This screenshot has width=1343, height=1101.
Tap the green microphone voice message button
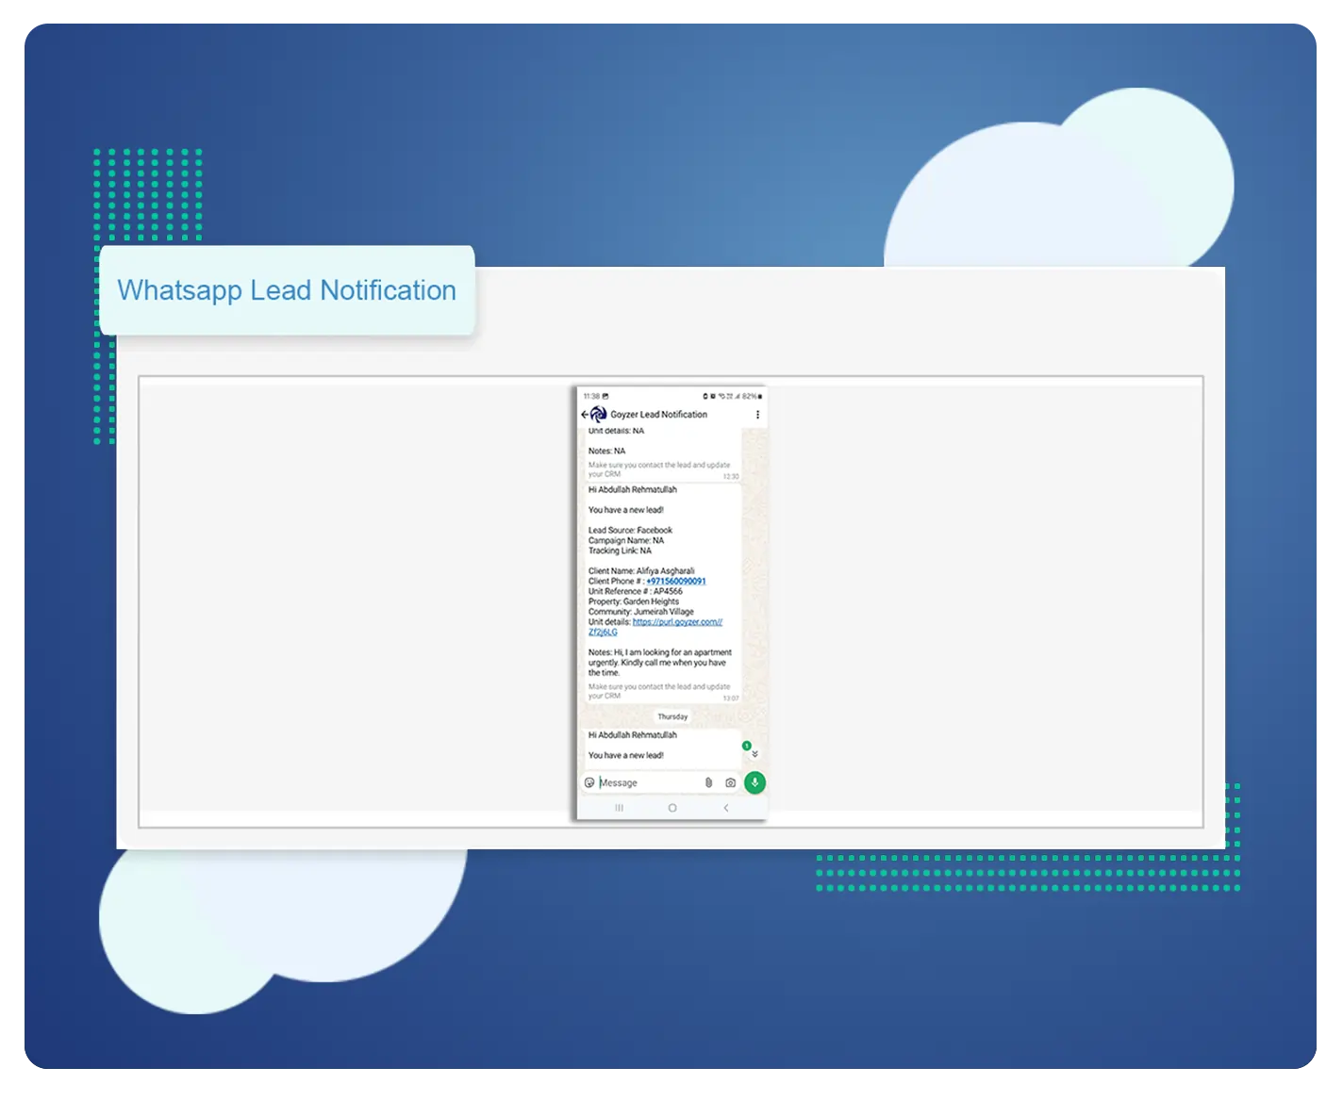coord(754,782)
